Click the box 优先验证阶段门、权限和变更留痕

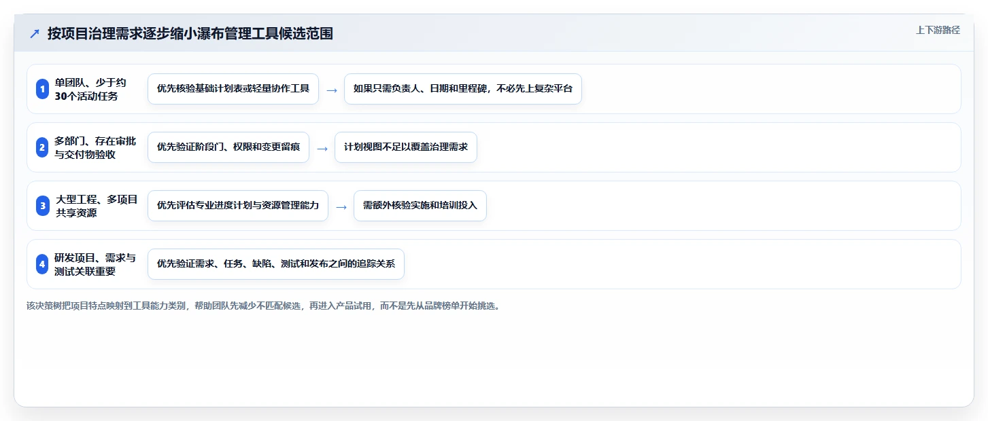pos(228,147)
